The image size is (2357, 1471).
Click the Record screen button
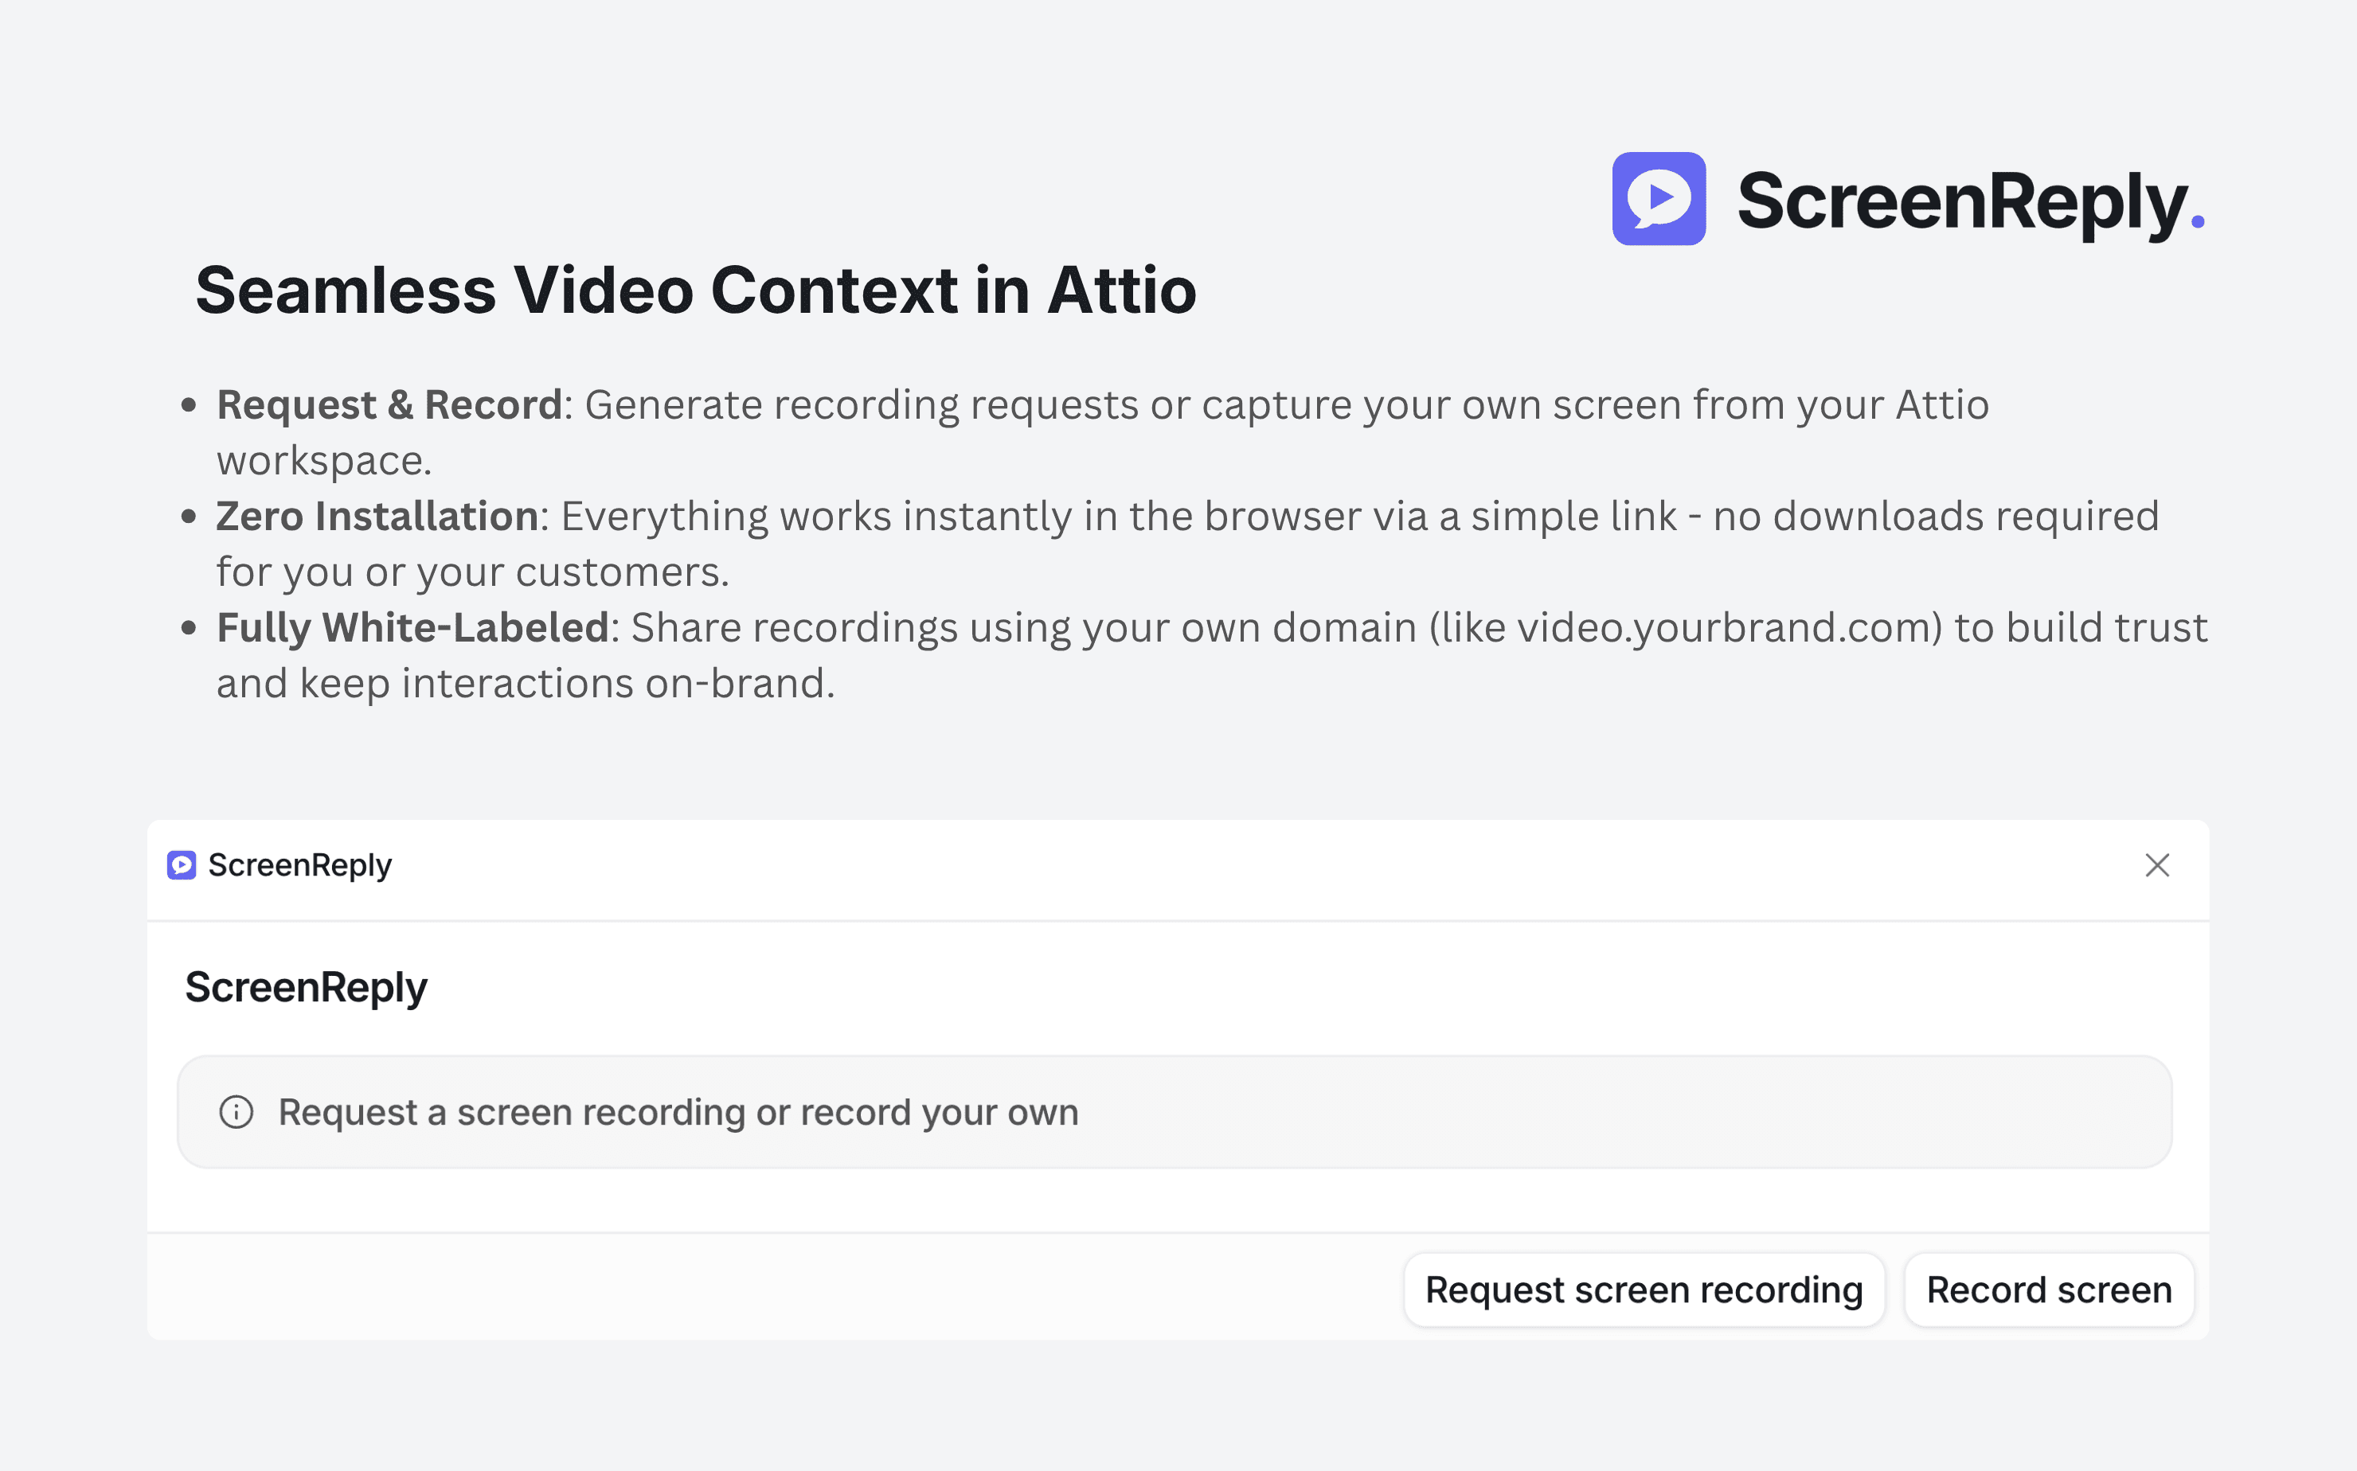(2049, 1289)
